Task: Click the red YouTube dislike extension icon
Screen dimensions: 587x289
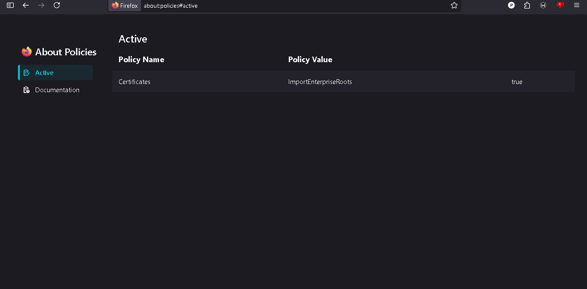Action: pos(560,5)
